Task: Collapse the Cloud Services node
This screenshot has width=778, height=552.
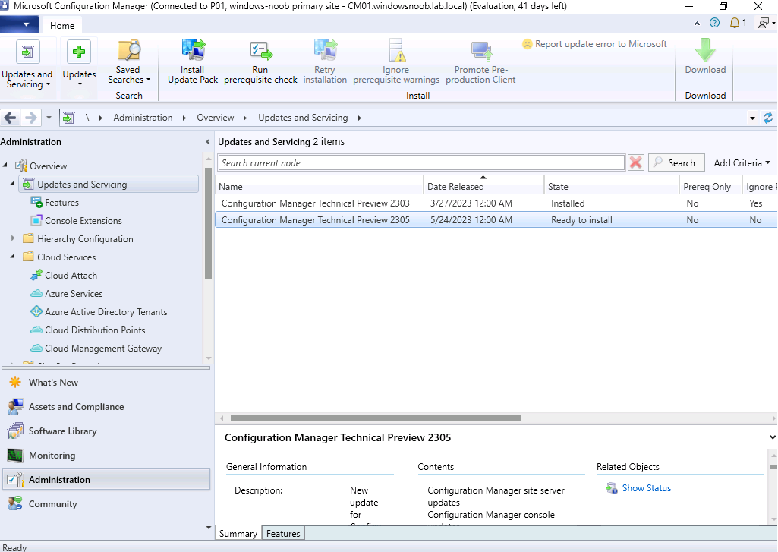Action: pos(13,257)
